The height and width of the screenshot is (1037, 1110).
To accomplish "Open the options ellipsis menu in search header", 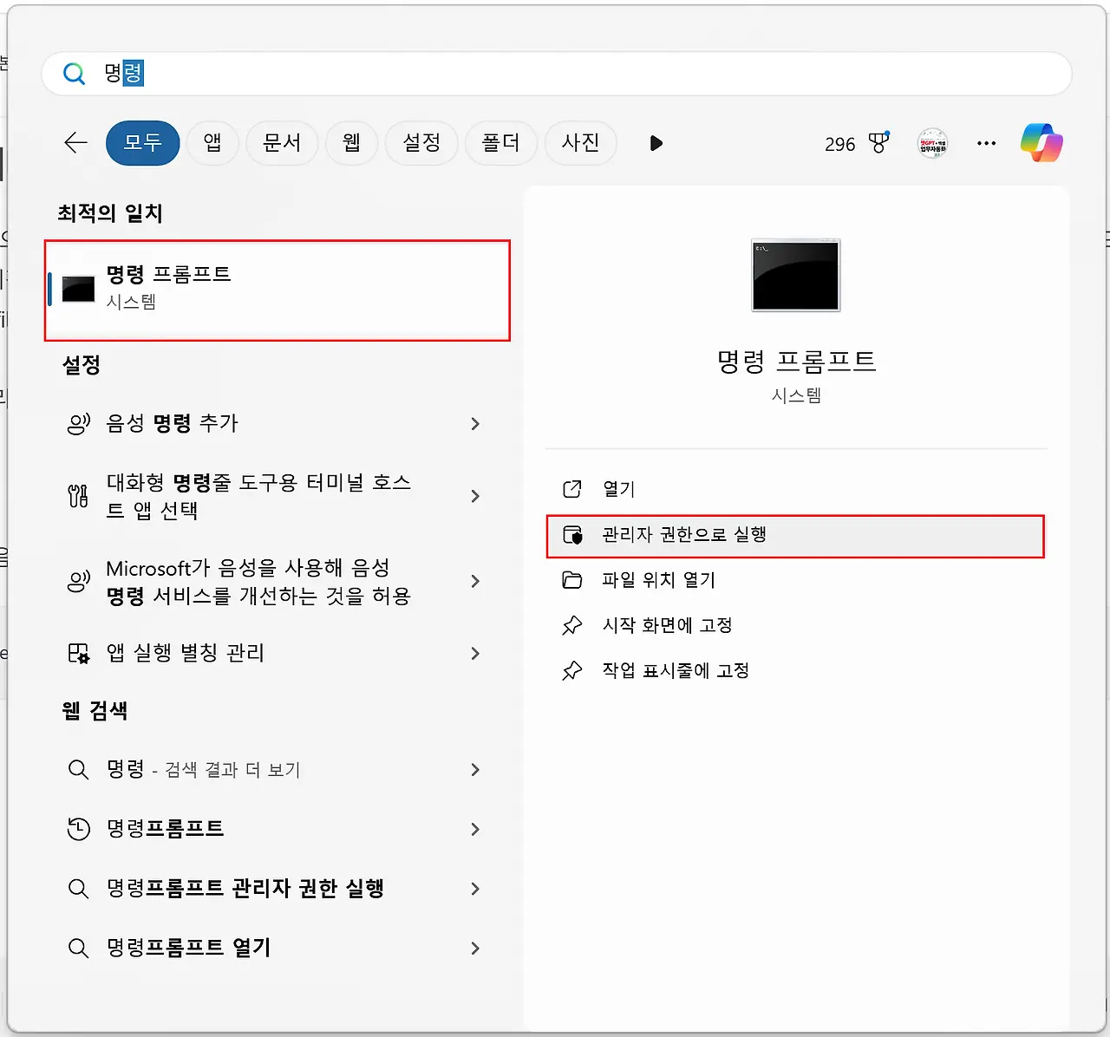I will (986, 143).
